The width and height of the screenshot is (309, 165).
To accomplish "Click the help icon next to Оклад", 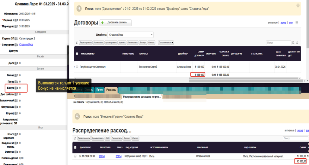I will [15, 75].
